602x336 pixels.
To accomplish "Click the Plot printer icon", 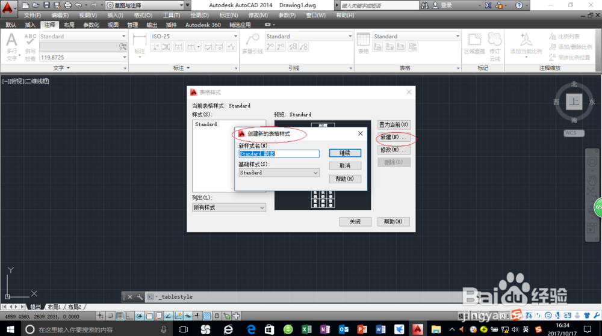I will coord(68,5).
